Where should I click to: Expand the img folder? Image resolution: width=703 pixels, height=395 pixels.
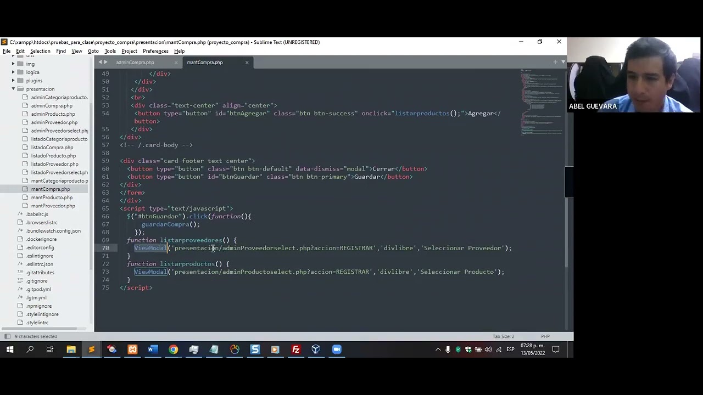point(13,64)
